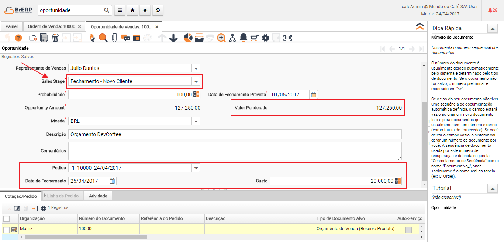The image size is (504, 242).
Task: Click the shopping cart toolbar icon
Action: tap(254, 38)
